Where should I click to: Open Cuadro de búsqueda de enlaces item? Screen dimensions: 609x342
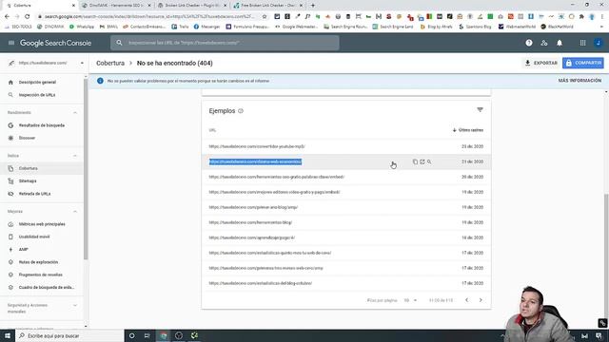pyautogui.click(x=47, y=287)
